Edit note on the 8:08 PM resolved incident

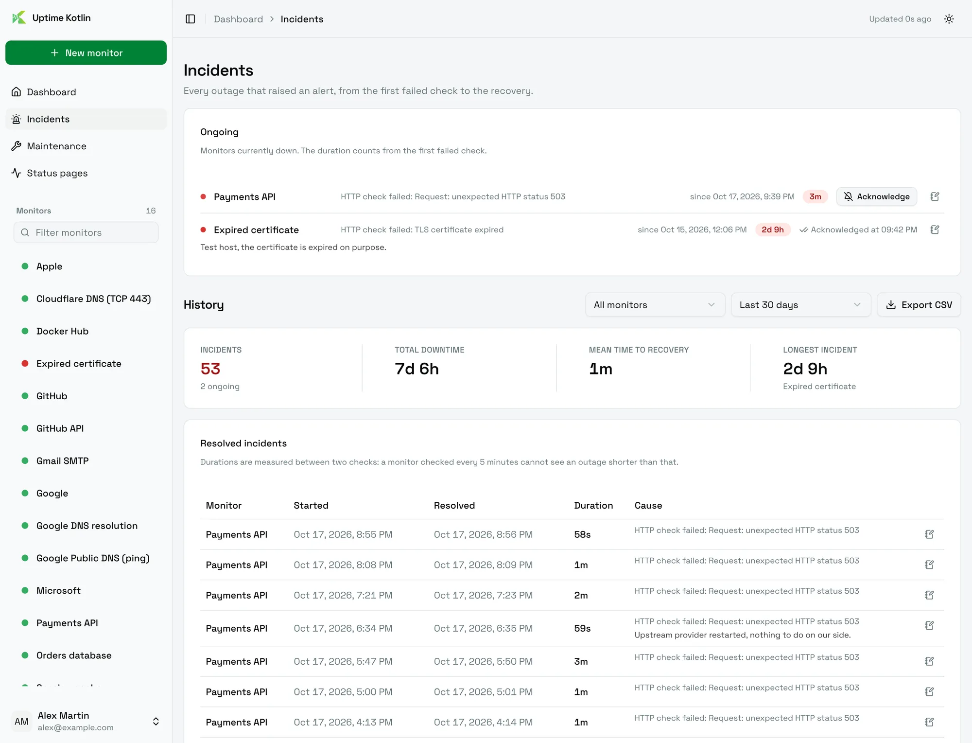929,565
